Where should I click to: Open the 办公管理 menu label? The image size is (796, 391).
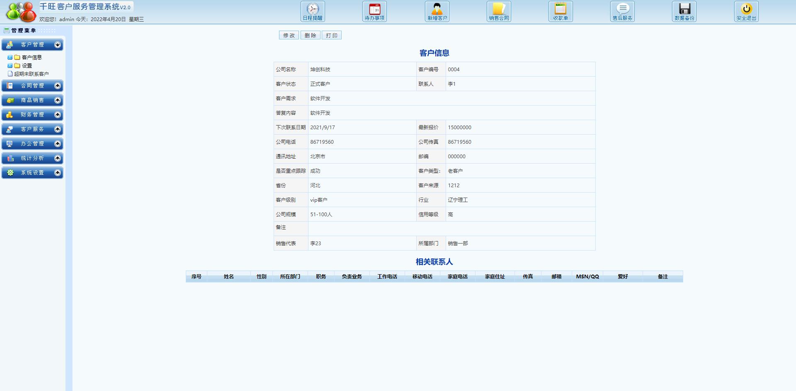[x=32, y=144]
